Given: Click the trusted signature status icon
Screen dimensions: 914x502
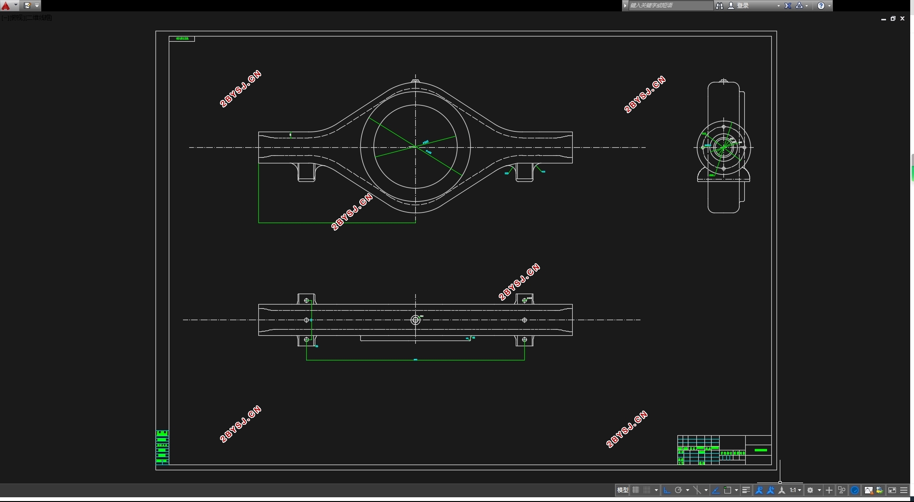Looking at the screenshot, I should coord(879,490).
